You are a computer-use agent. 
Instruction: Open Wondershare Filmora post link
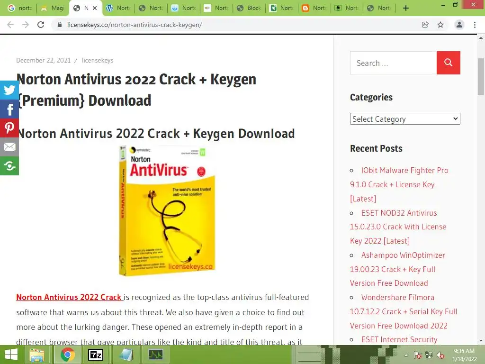(x=404, y=311)
